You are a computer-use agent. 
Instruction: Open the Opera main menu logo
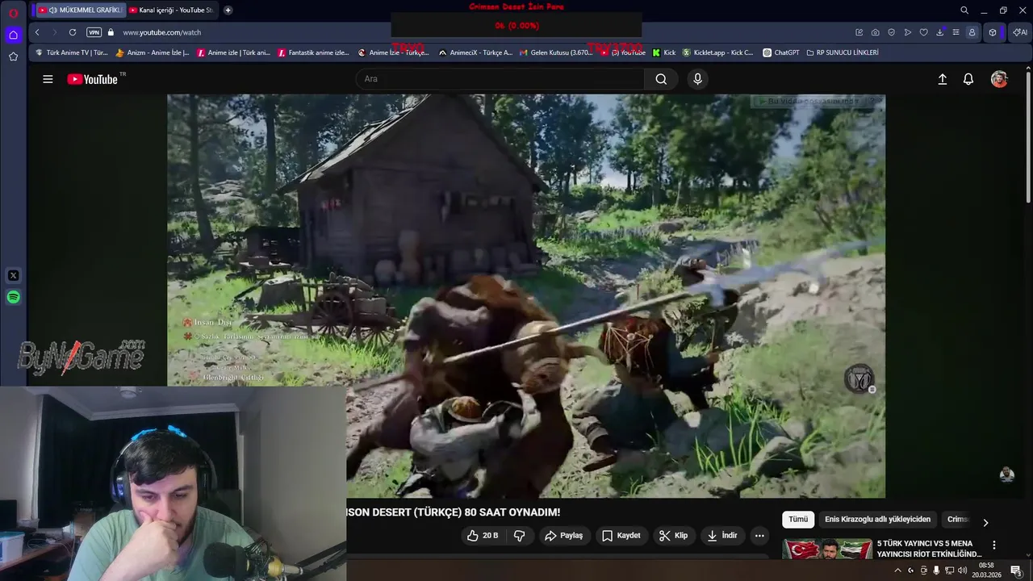(x=13, y=13)
